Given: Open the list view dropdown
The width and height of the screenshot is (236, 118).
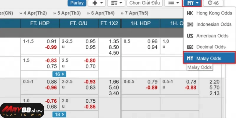Looking at the screenshot, I should (x=173, y=3).
